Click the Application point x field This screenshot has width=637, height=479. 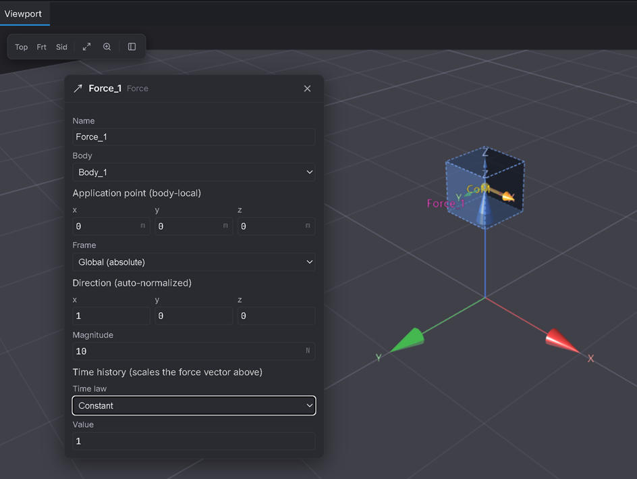click(111, 226)
